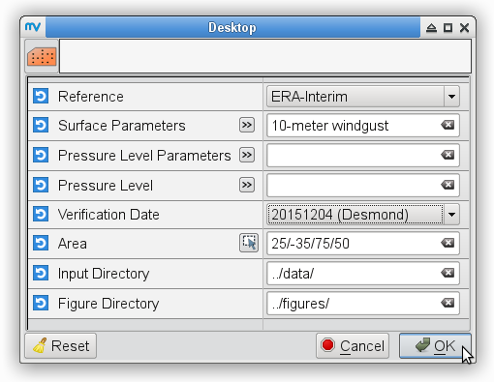The height and width of the screenshot is (382, 494).
Task: Cancel the dialog
Action: click(x=353, y=346)
